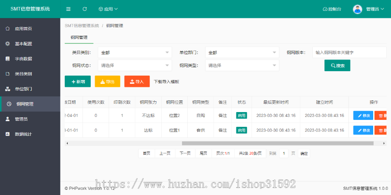Screen dimensions: 391x195
Task: Click the yellow 导出 export button
Action: click(107, 81)
